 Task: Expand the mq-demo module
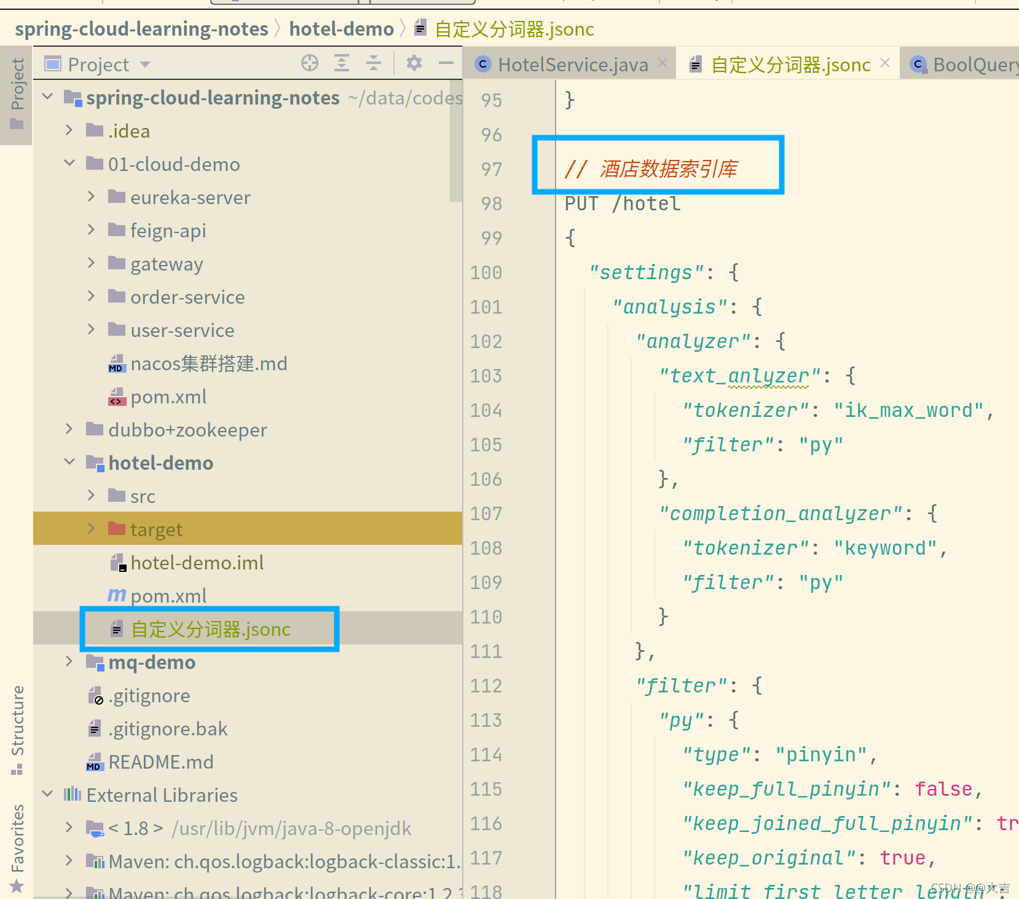[x=69, y=662]
